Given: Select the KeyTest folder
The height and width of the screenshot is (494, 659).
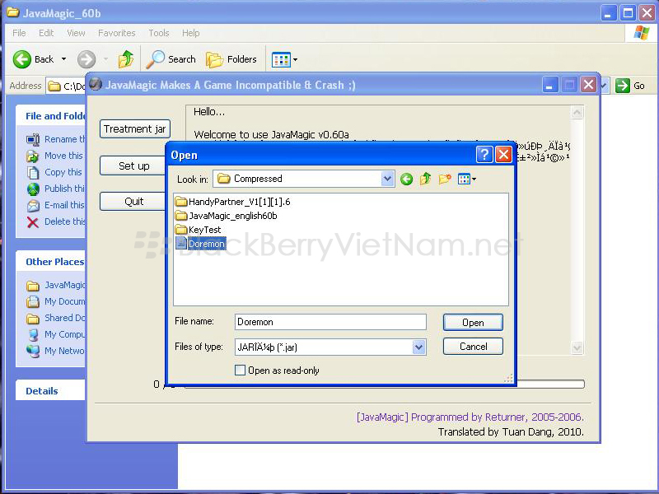Looking at the screenshot, I should [198, 230].
